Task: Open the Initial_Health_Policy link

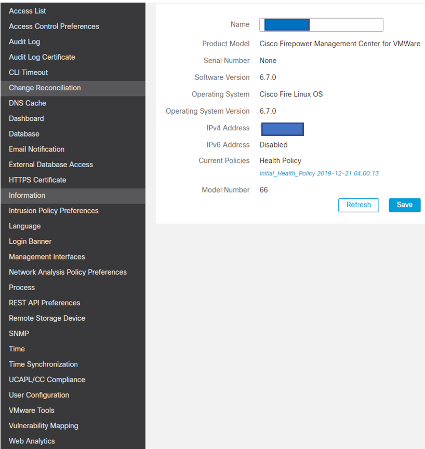Action: (319, 173)
